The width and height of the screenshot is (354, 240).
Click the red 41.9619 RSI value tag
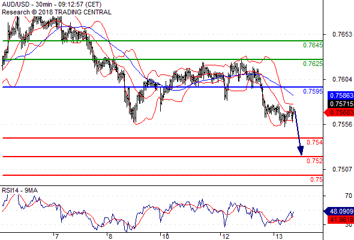point(341,220)
